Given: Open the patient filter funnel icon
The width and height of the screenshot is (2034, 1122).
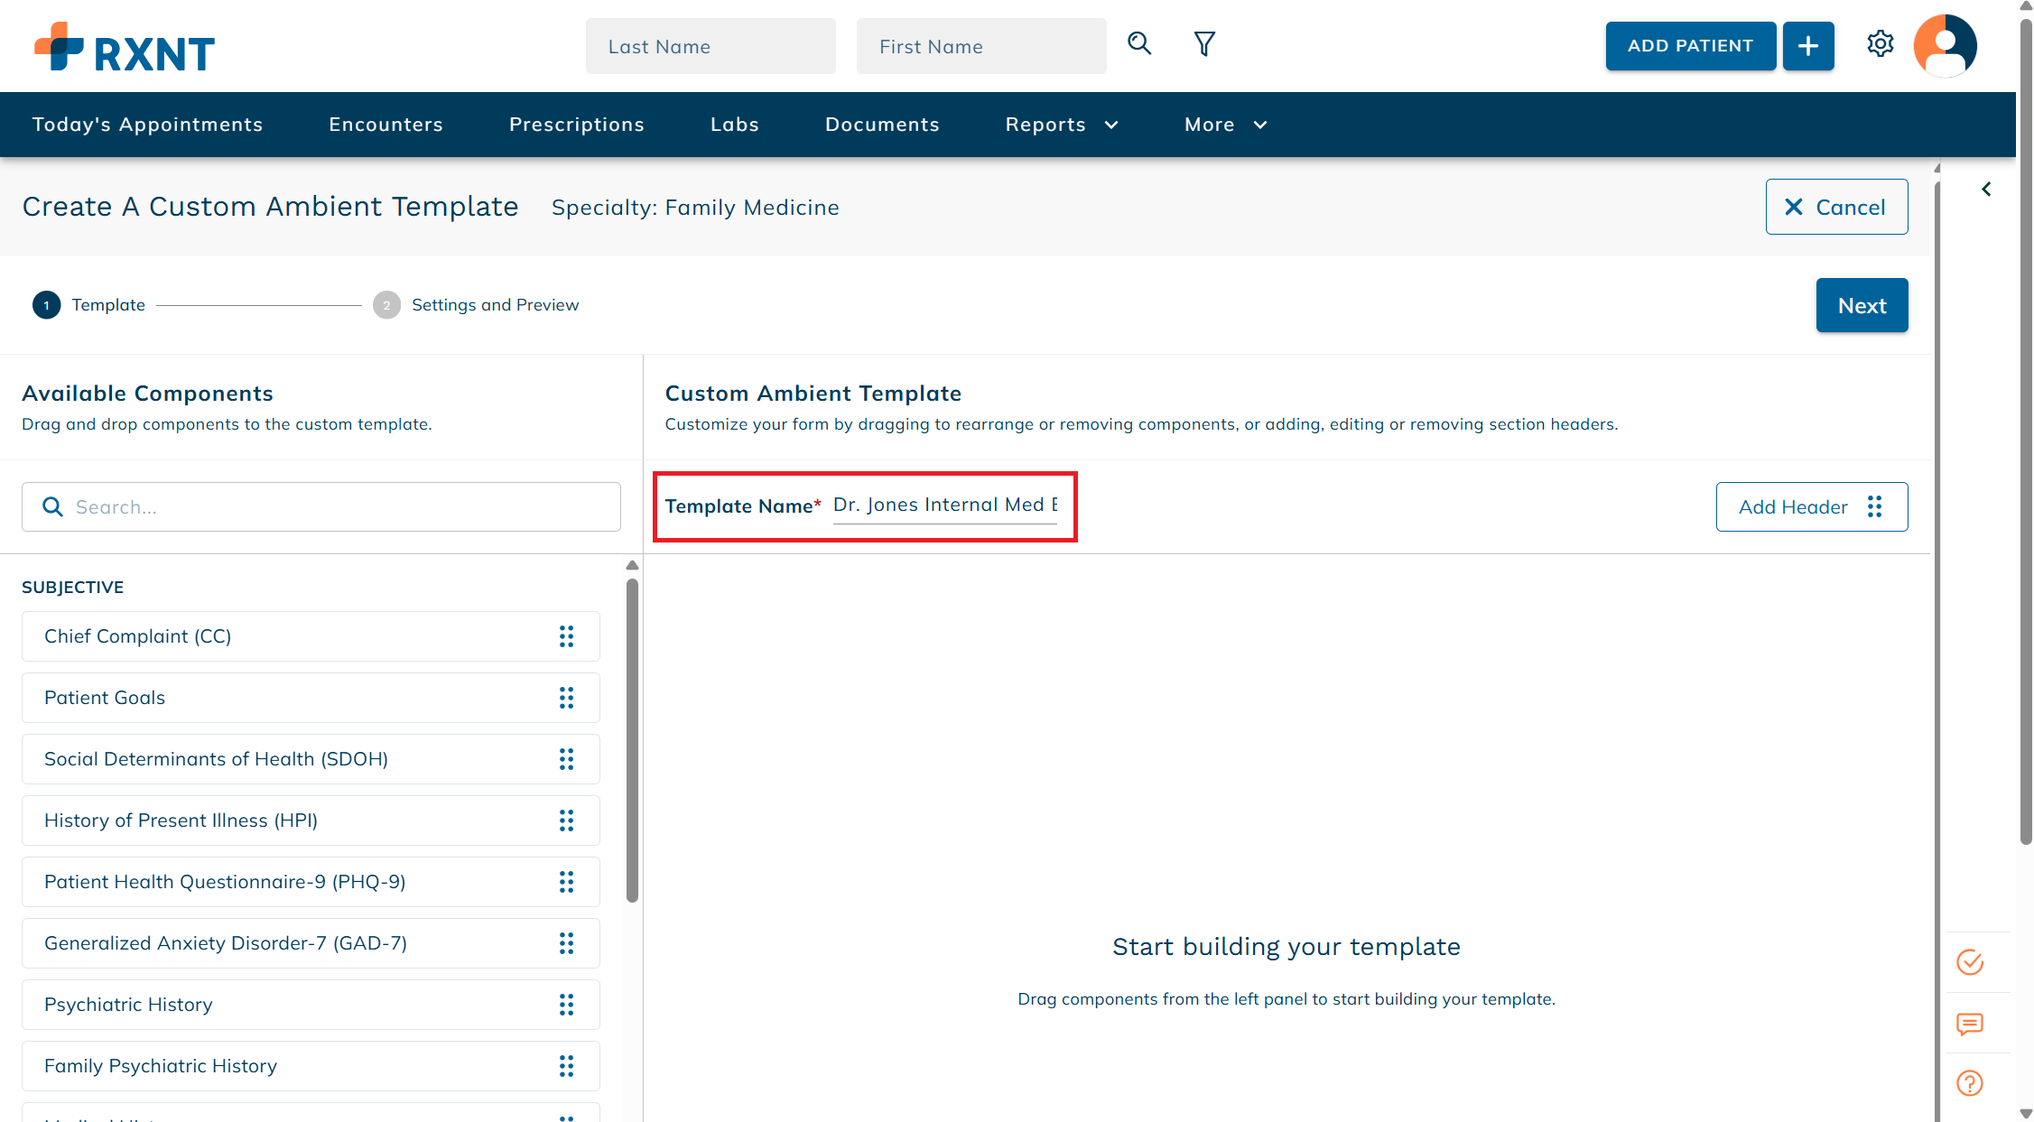Looking at the screenshot, I should pos(1204,43).
